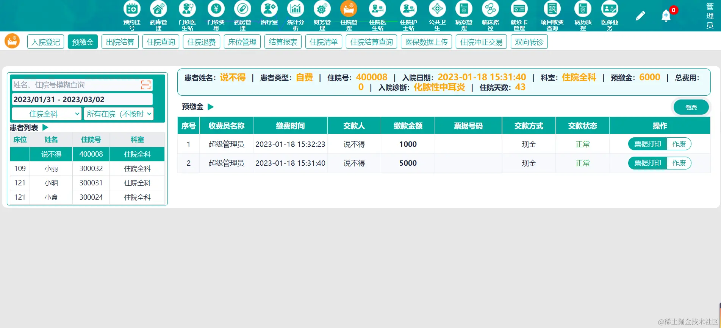
Task: Select patient 小盒 with number 300024
Action: (88, 197)
